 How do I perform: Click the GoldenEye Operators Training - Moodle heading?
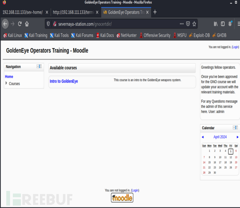pos(47,50)
